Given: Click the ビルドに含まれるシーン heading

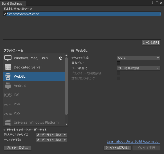Looking at the screenshot, I should pyautogui.click(x=18, y=9).
